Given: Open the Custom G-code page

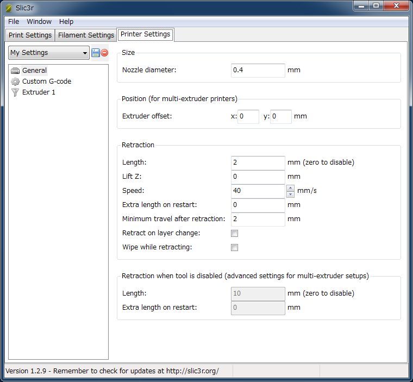Looking at the screenshot, I should click(47, 82).
